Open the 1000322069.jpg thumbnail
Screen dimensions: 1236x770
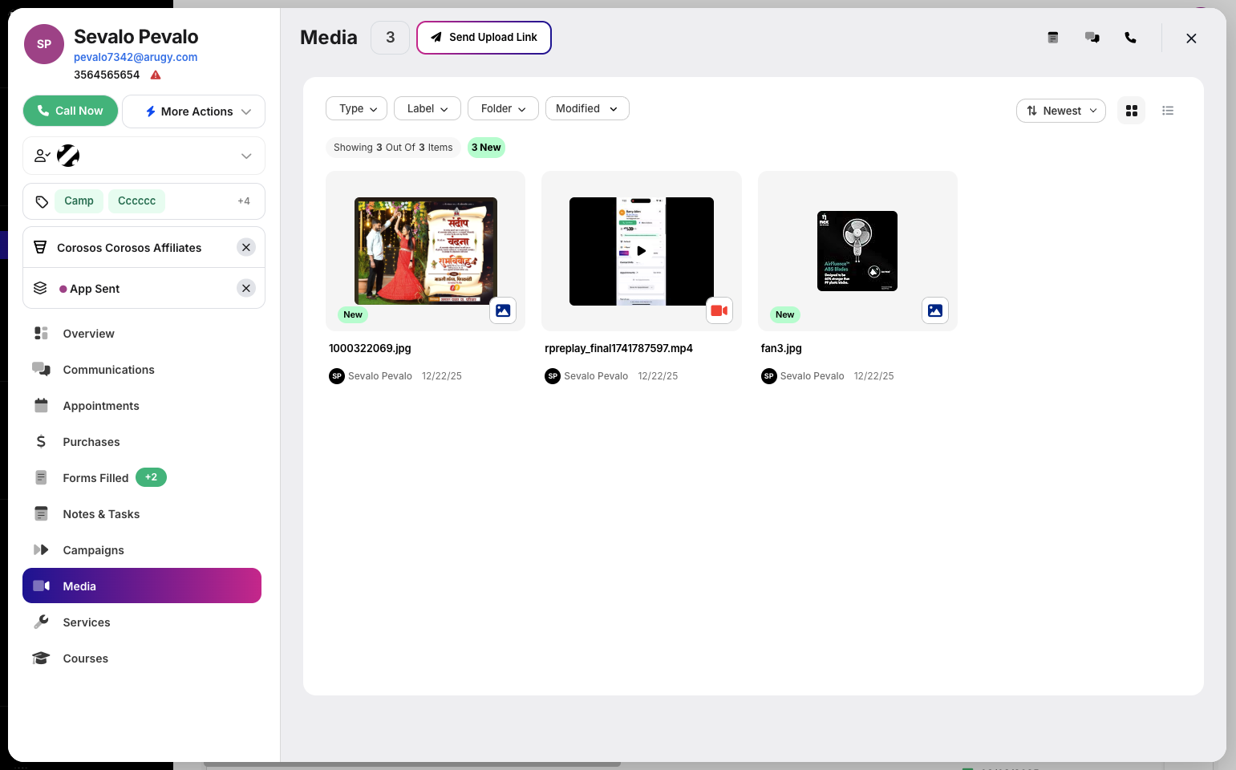click(426, 251)
